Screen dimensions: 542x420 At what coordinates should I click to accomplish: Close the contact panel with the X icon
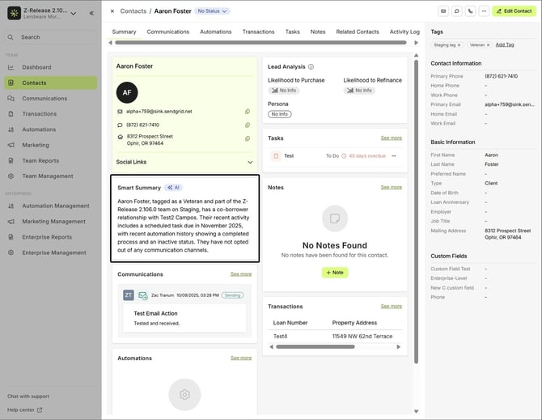(112, 11)
